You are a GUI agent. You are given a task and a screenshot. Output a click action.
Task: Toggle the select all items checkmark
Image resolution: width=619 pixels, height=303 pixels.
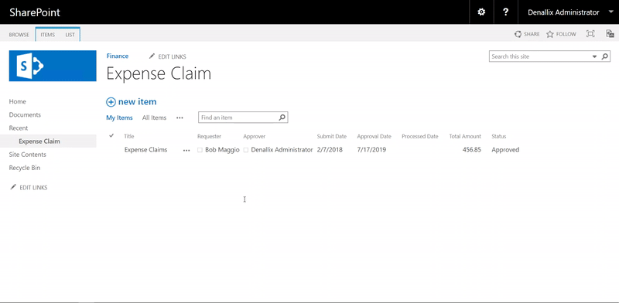[x=111, y=136]
